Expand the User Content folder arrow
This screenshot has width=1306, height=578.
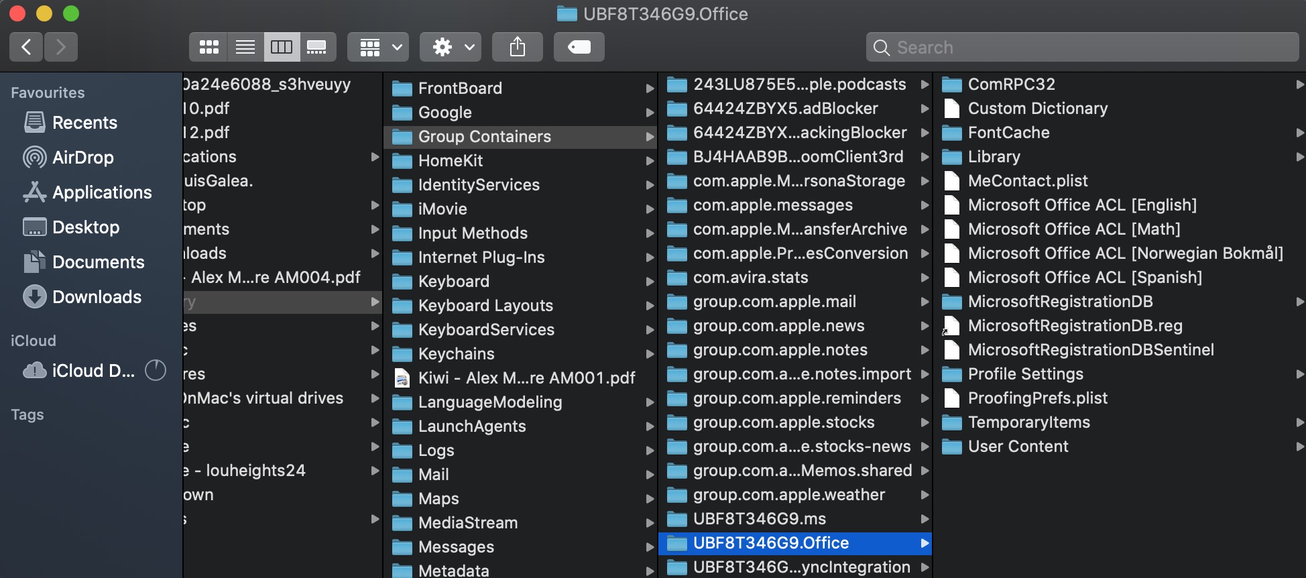pos(1299,447)
